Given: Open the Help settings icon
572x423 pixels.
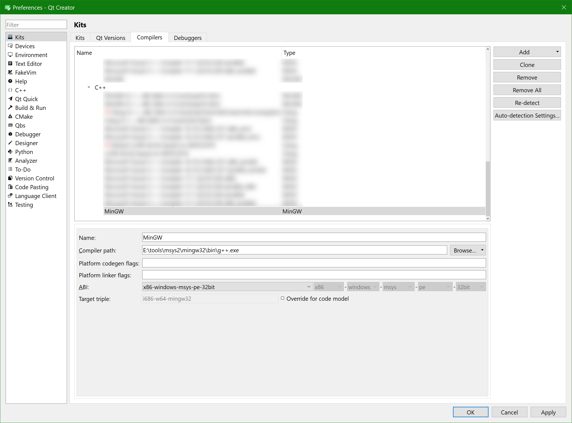Looking at the screenshot, I should [x=10, y=81].
